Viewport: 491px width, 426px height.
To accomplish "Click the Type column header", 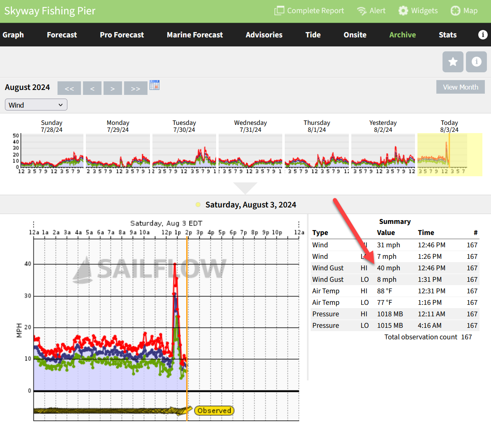I will (x=320, y=233).
